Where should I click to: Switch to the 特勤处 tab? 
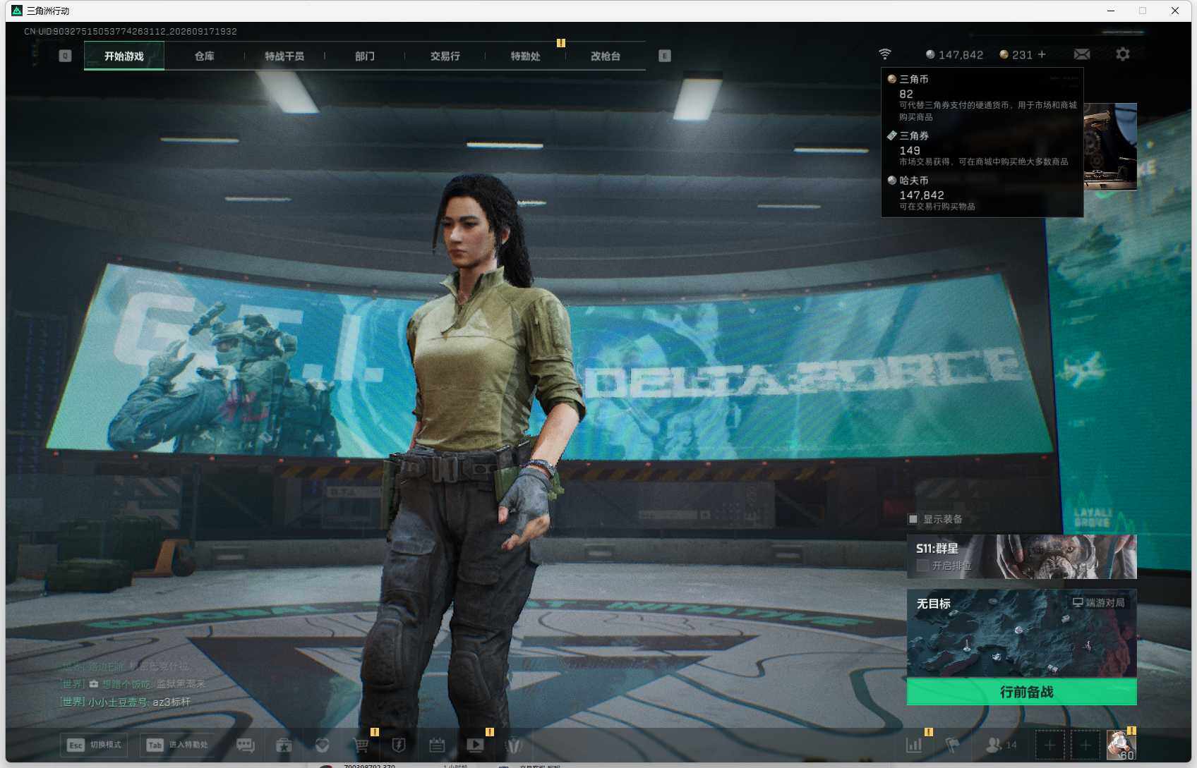(x=526, y=56)
